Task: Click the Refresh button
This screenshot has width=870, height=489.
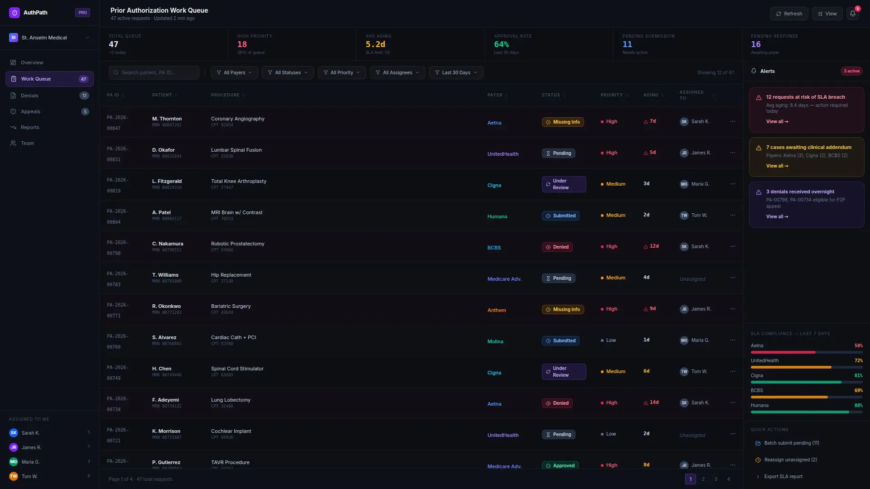Action: click(x=789, y=14)
